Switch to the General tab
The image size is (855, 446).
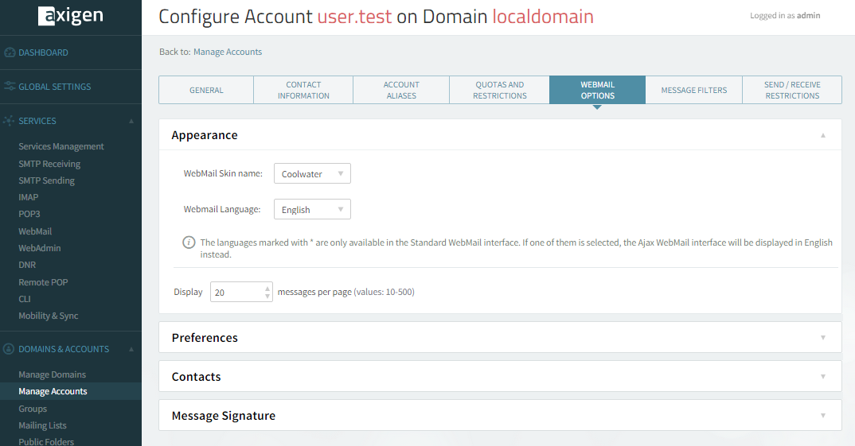206,91
